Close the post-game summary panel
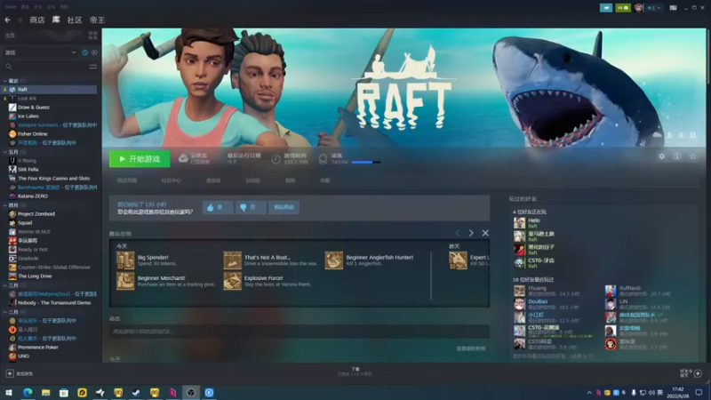 pos(485,233)
